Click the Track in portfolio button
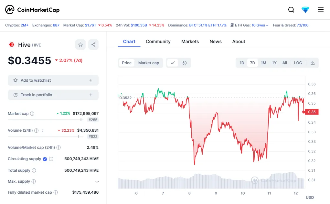This screenshot has width=330, height=204. coord(53,95)
